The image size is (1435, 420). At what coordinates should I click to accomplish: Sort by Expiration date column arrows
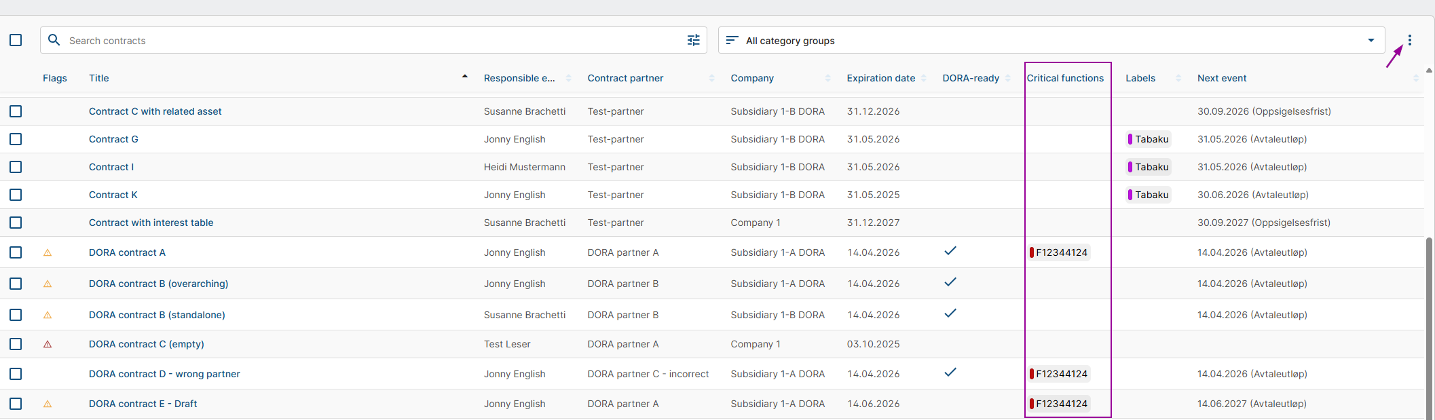923,78
